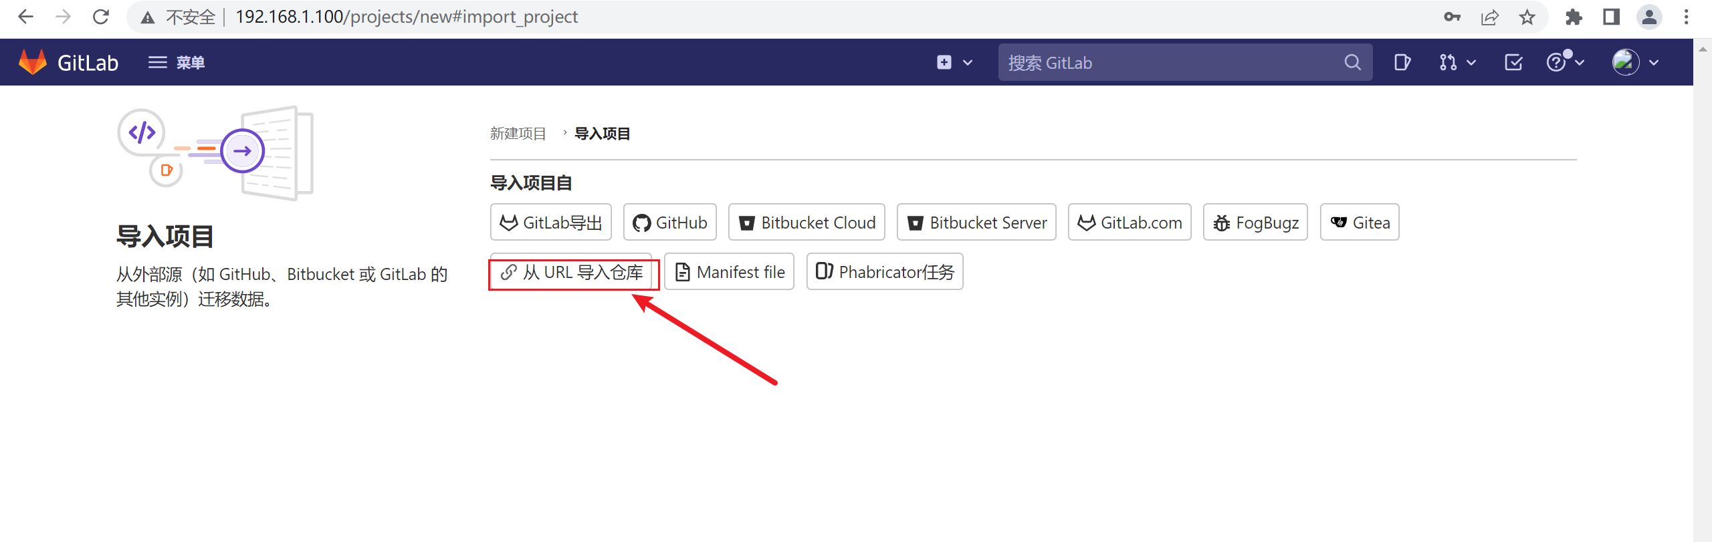Click the 导入项目 breadcrumb

602,134
